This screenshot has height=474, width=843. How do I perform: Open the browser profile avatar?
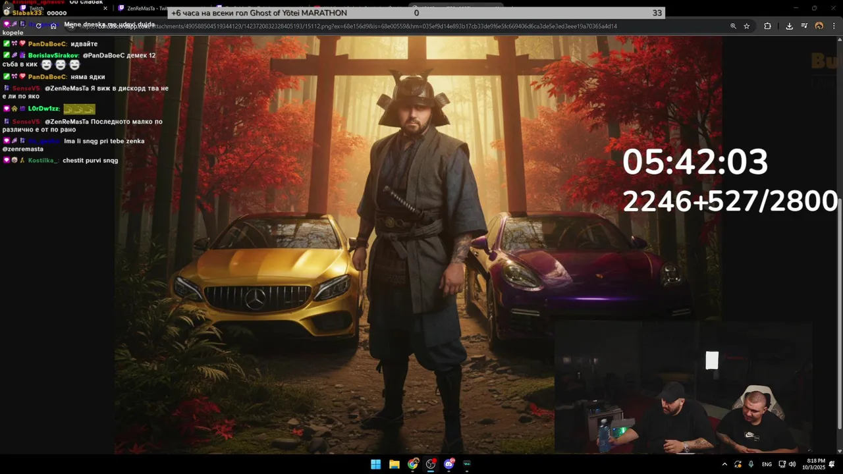(819, 26)
